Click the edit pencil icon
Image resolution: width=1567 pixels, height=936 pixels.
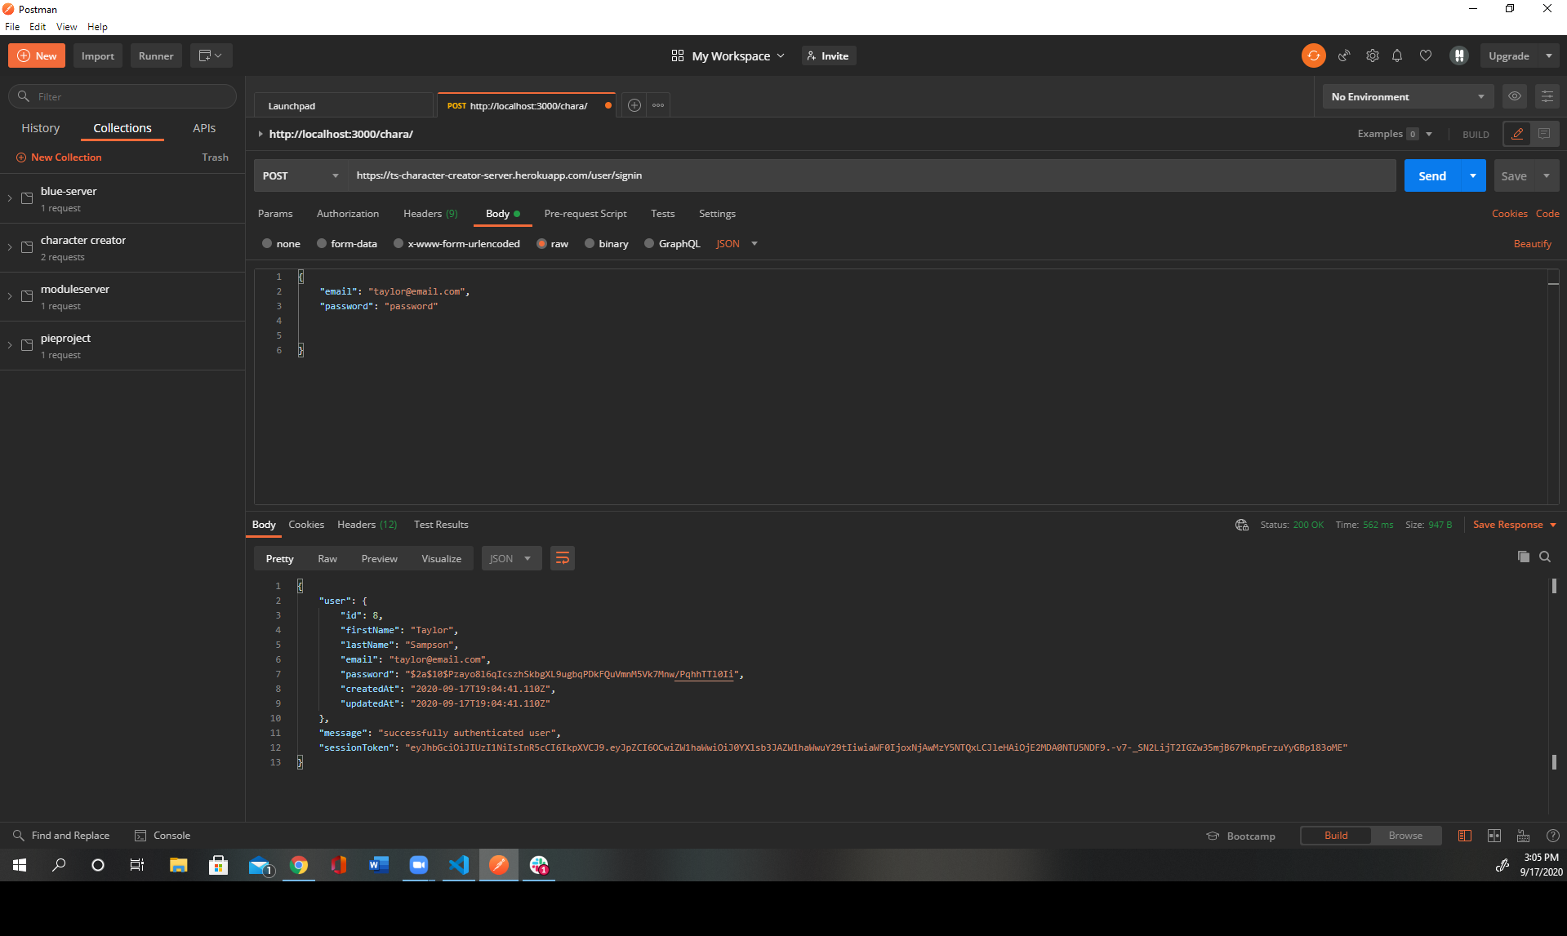pyautogui.click(x=1517, y=134)
